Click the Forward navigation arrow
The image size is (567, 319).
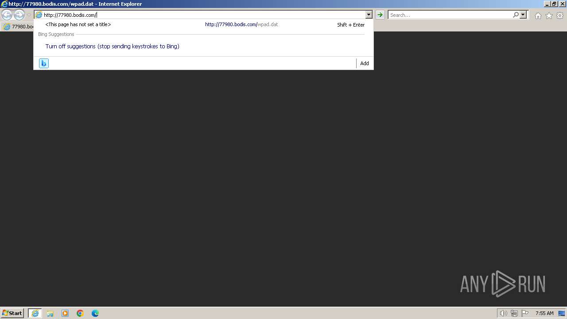[x=19, y=15]
